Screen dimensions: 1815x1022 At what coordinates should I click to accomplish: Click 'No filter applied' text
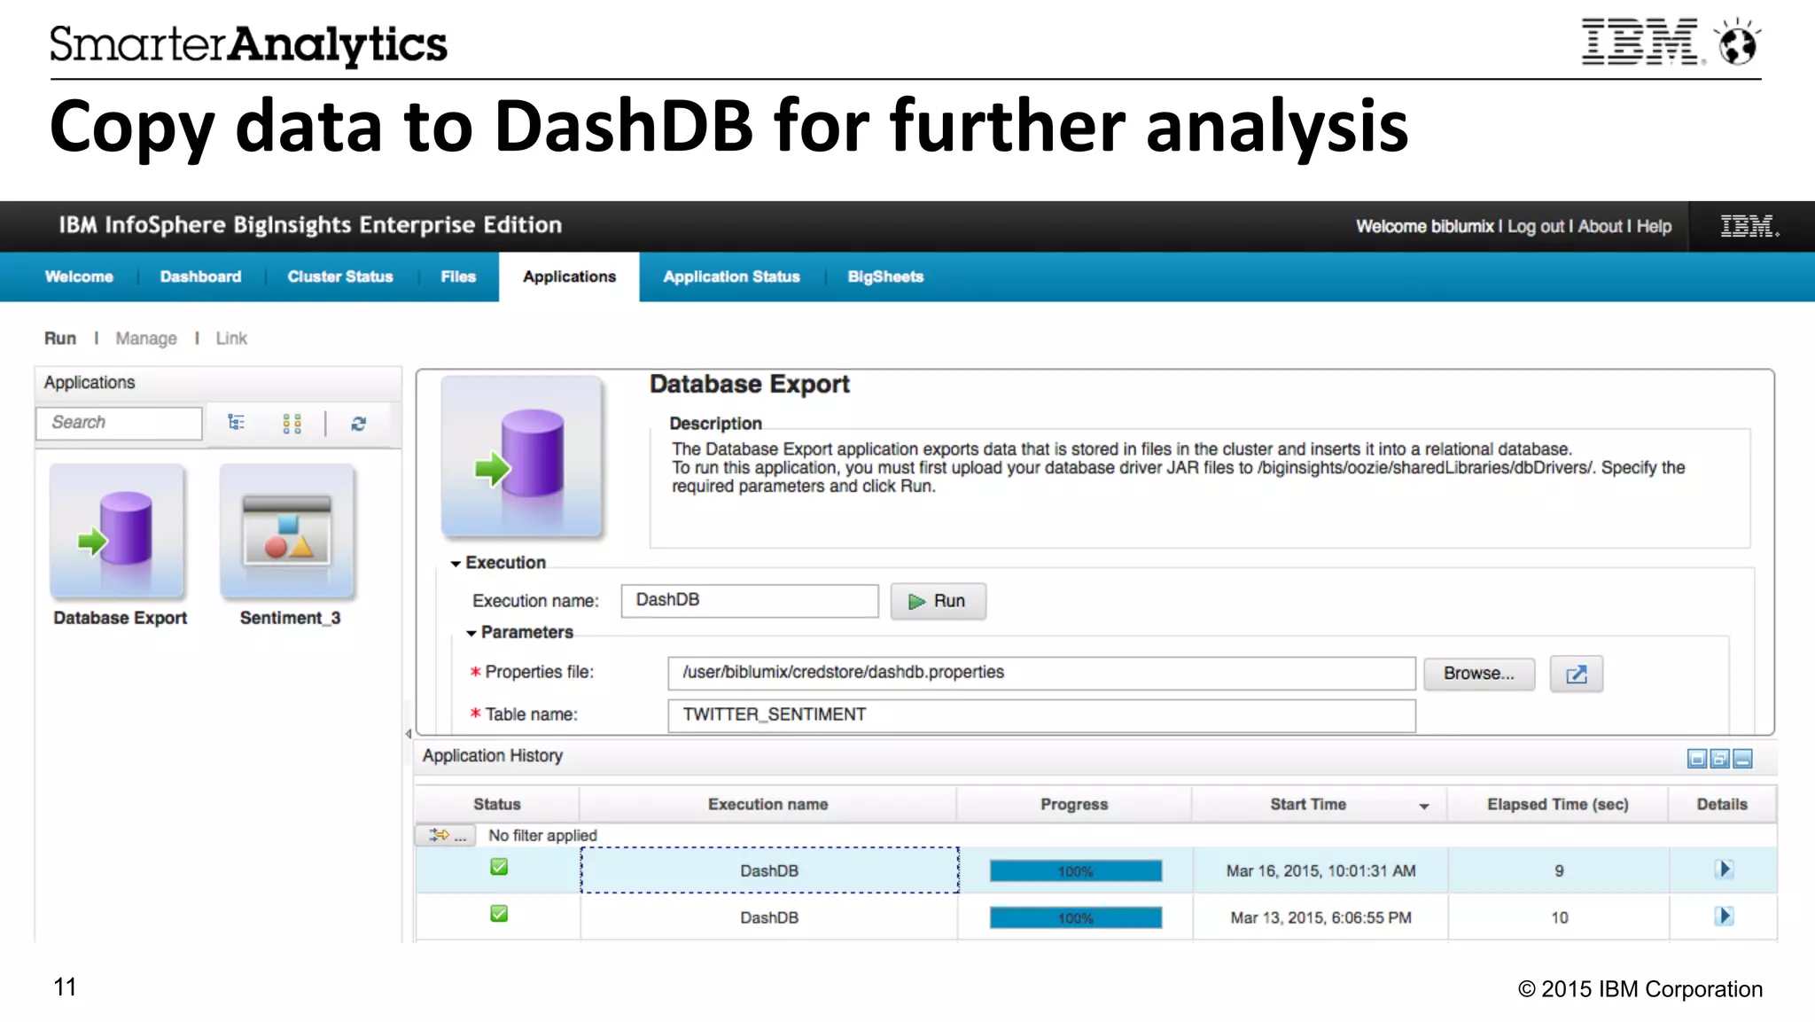[x=542, y=836]
